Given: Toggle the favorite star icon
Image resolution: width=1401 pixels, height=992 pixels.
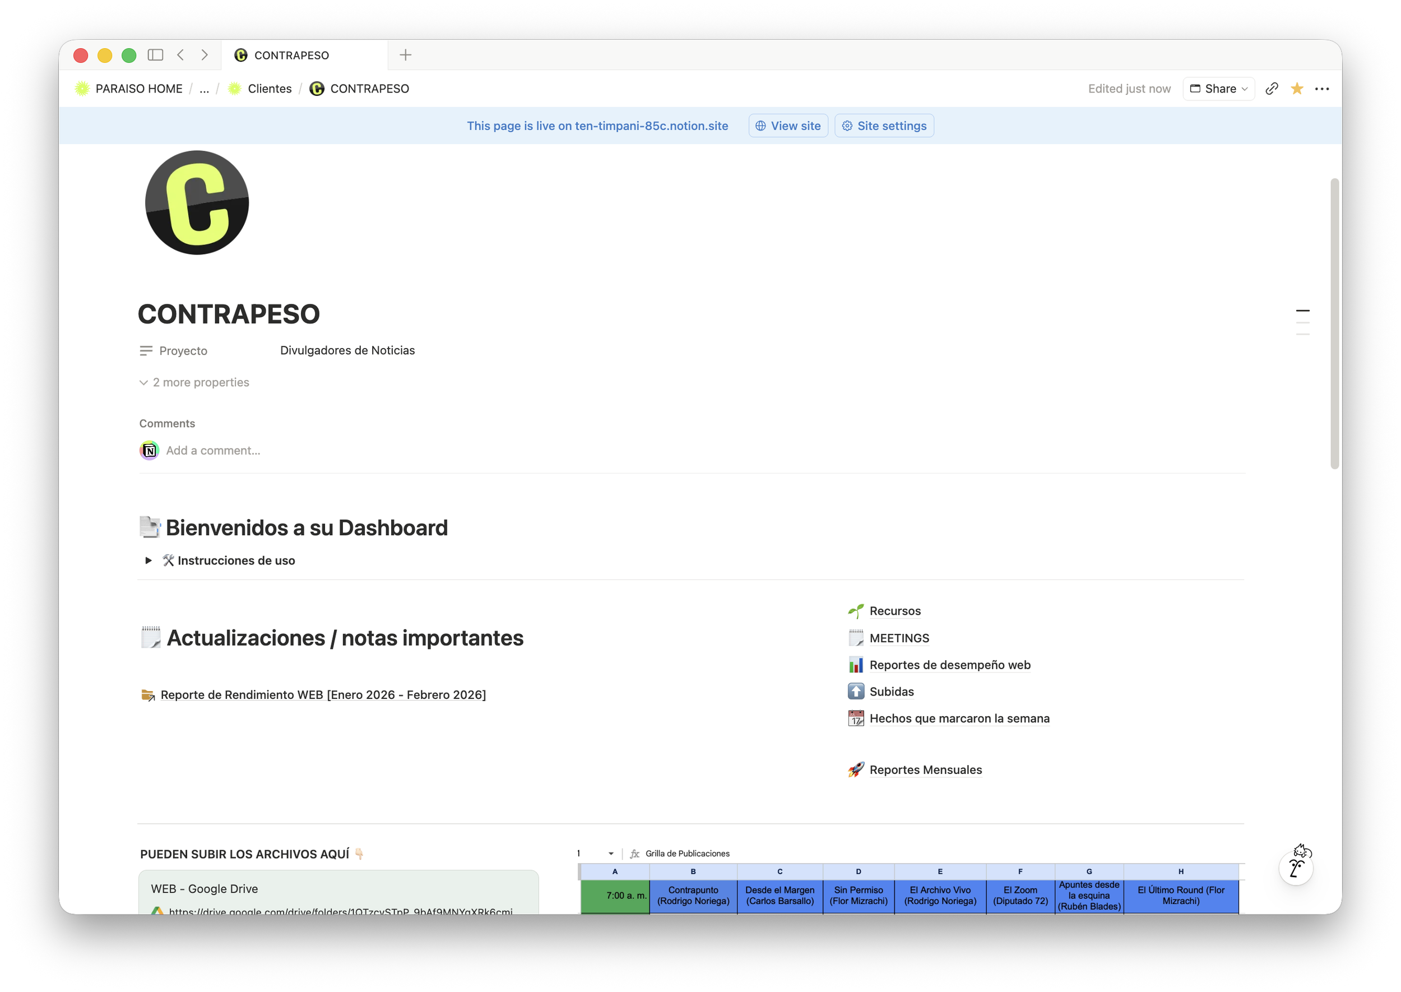Looking at the screenshot, I should pyautogui.click(x=1297, y=89).
